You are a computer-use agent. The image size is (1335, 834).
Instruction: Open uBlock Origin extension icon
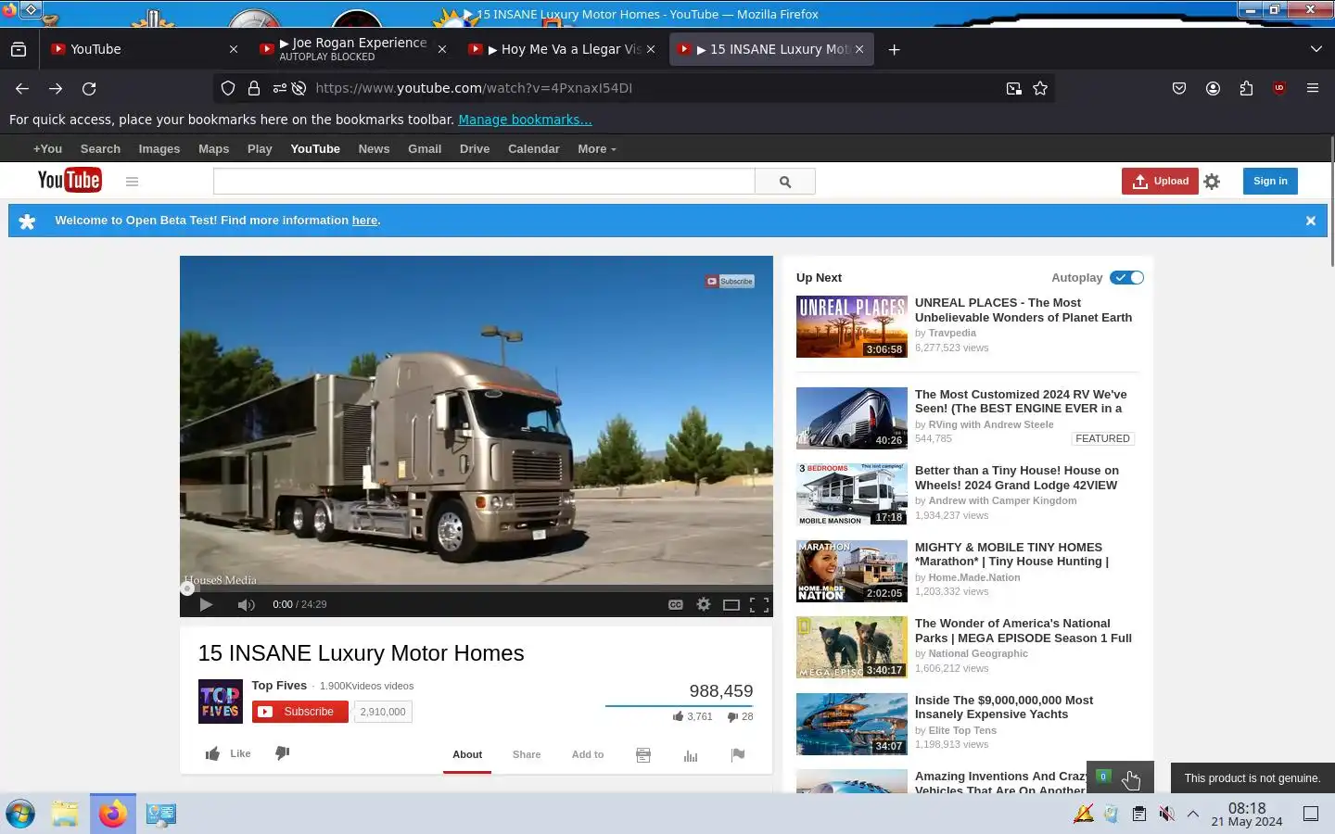click(1279, 88)
